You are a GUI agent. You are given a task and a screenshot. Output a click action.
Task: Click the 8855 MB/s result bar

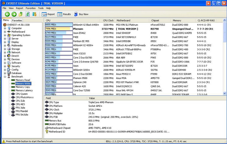59,25
